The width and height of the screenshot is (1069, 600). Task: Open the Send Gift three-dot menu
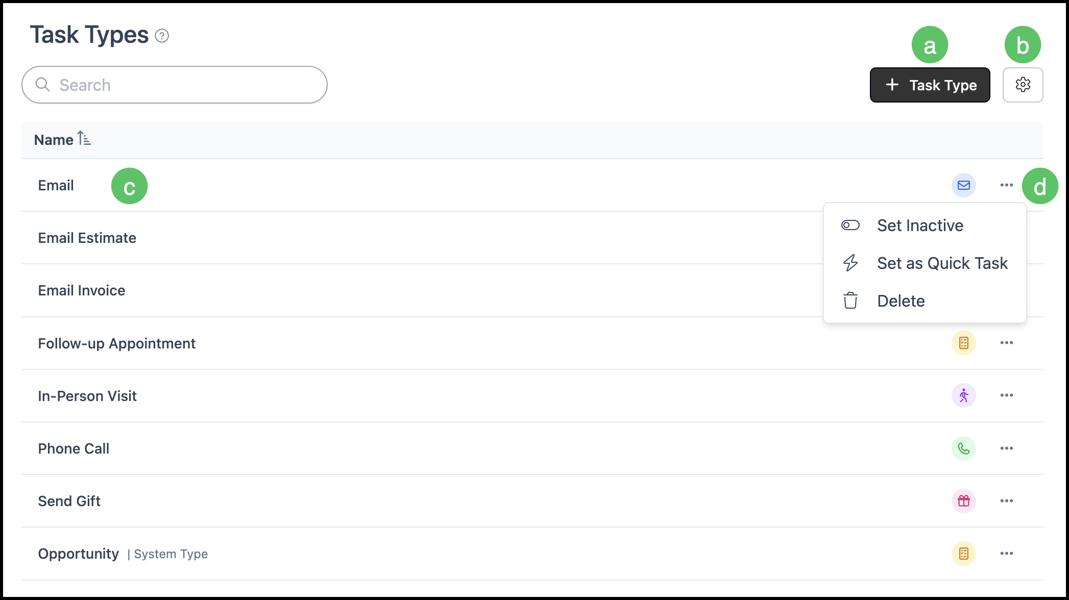1007,501
